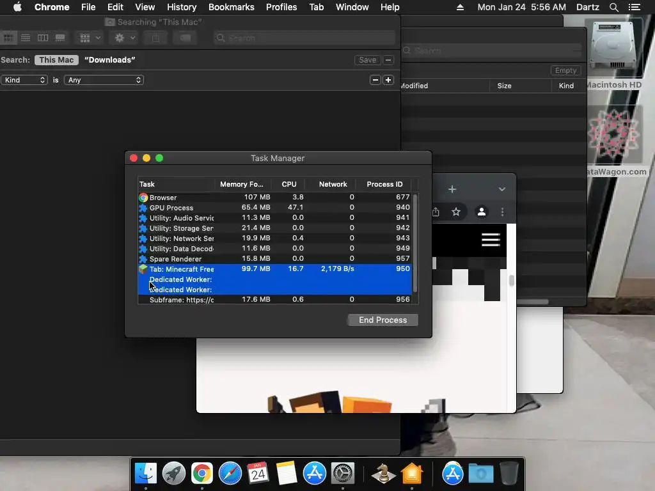This screenshot has height=491, width=655.
Task: Open the Any value dropdown
Action: tap(104, 80)
